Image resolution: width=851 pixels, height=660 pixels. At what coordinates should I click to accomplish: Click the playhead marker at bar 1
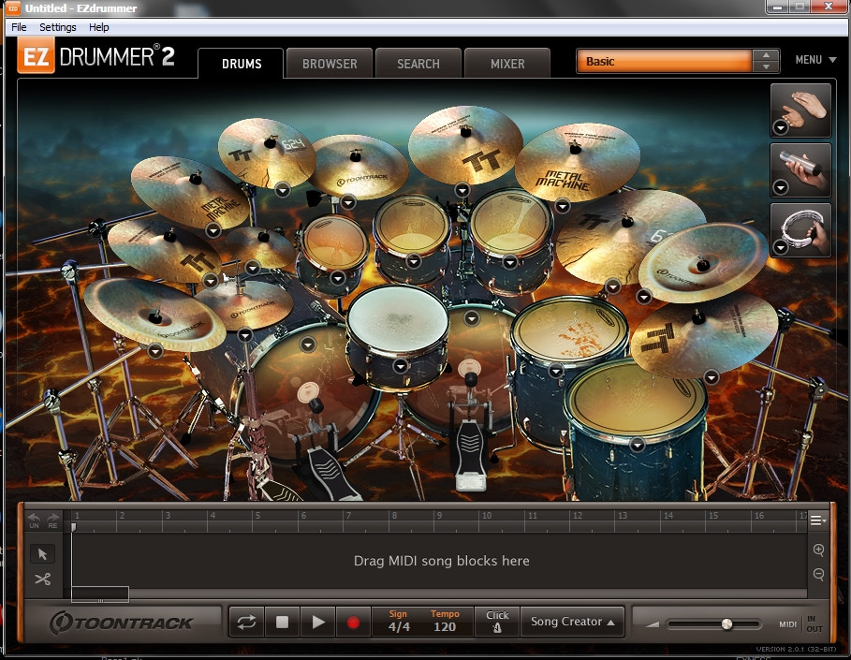coord(73,526)
